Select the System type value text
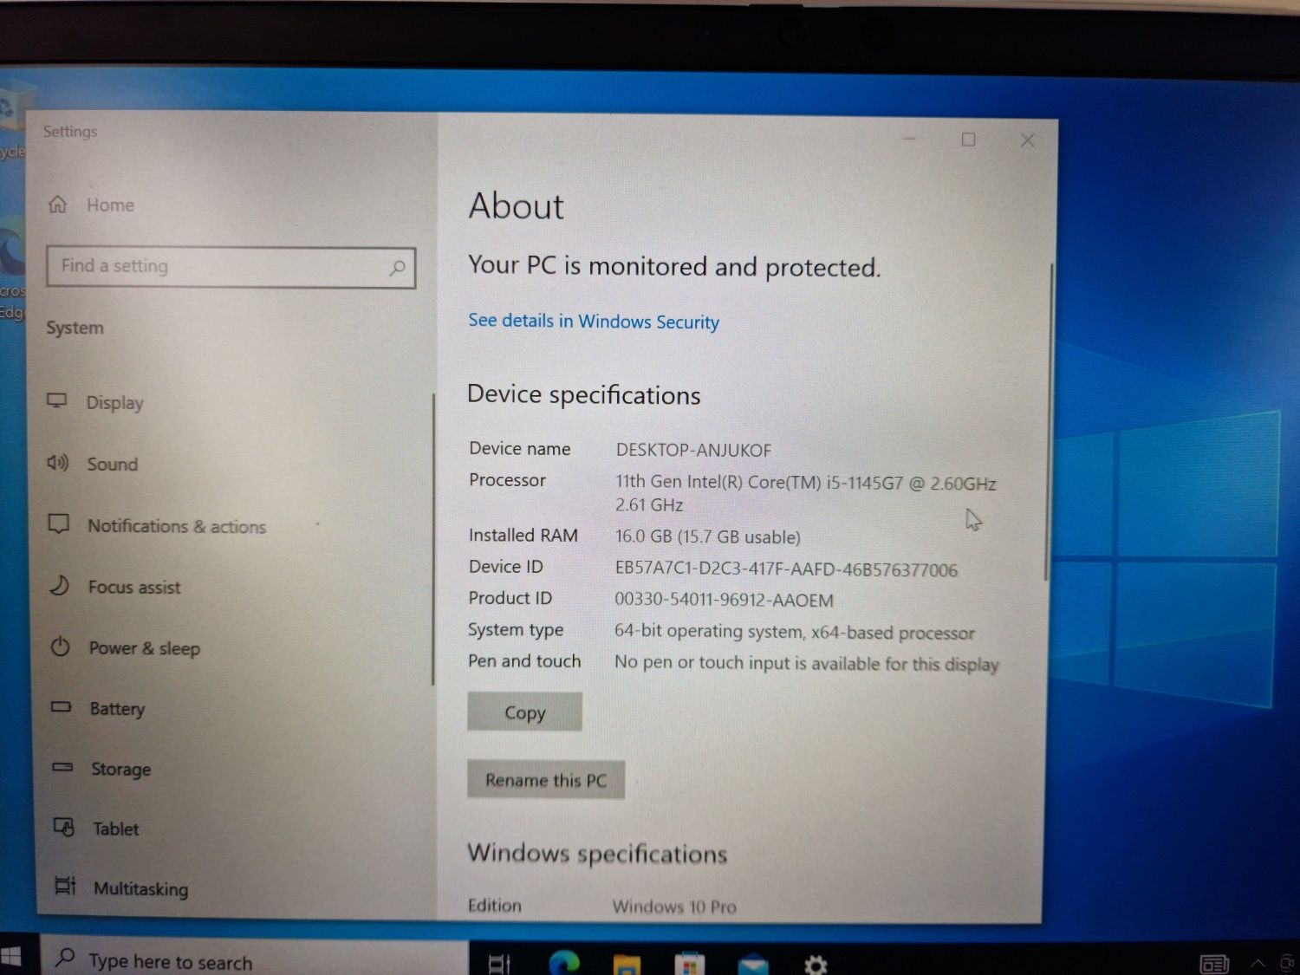 point(794,632)
